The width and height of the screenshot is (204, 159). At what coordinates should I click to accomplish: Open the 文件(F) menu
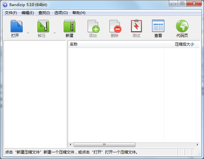(11, 13)
